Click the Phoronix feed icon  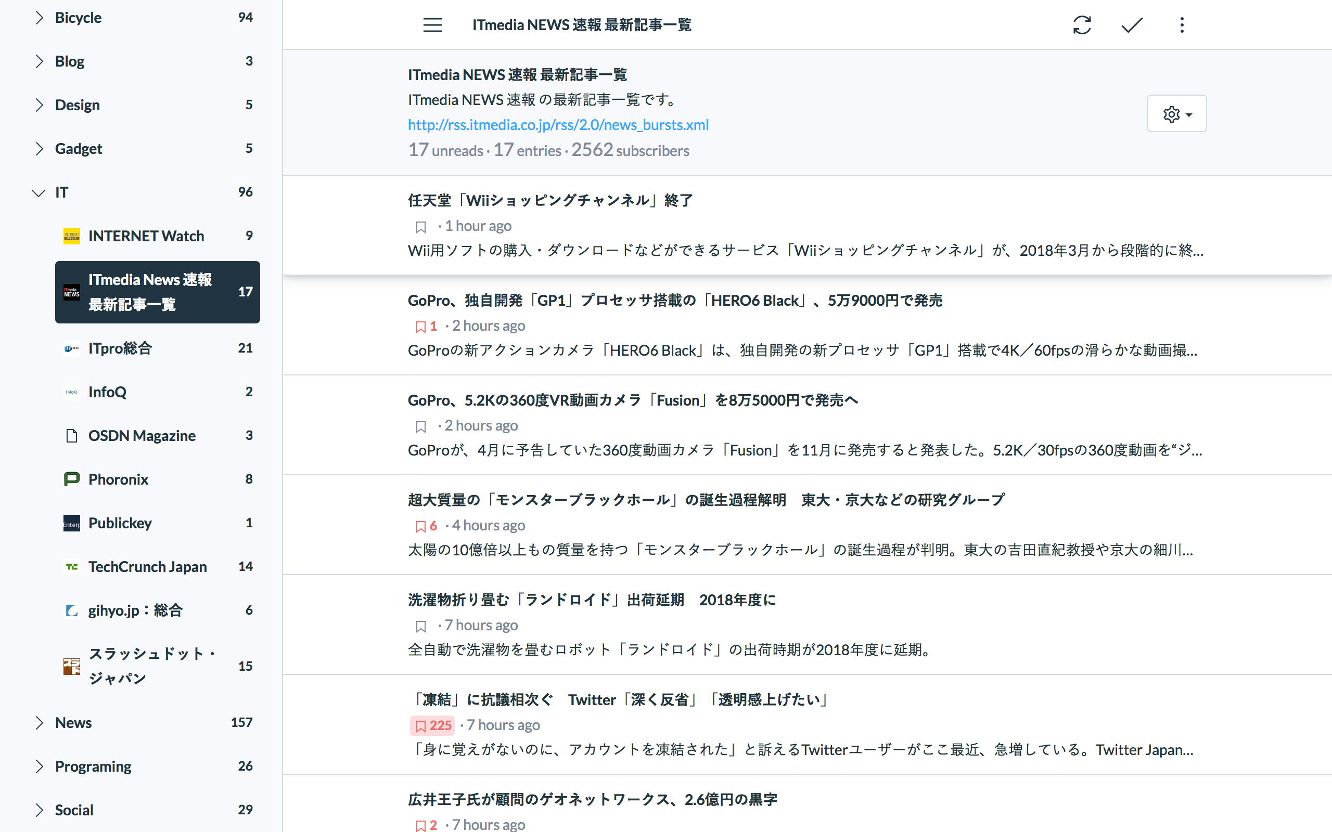[x=72, y=479]
